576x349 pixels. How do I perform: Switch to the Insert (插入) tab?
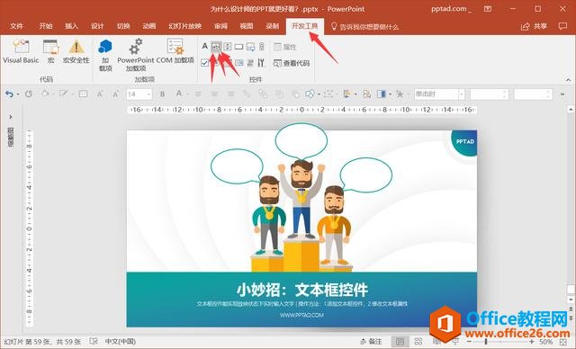pos(72,26)
